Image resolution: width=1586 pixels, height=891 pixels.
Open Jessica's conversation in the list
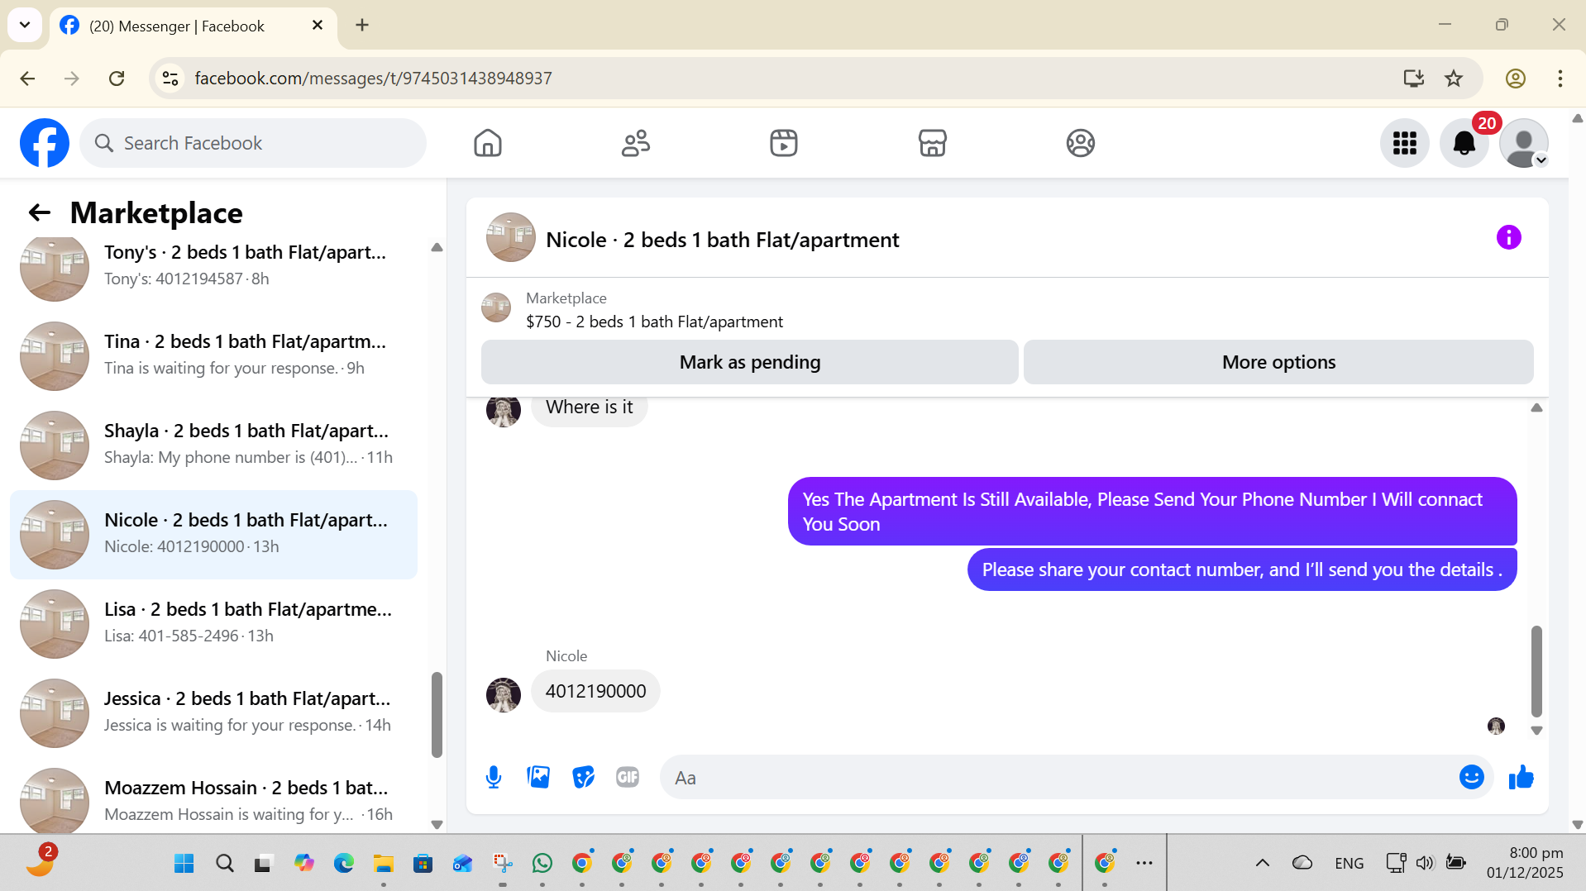click(x=213, y=712)
